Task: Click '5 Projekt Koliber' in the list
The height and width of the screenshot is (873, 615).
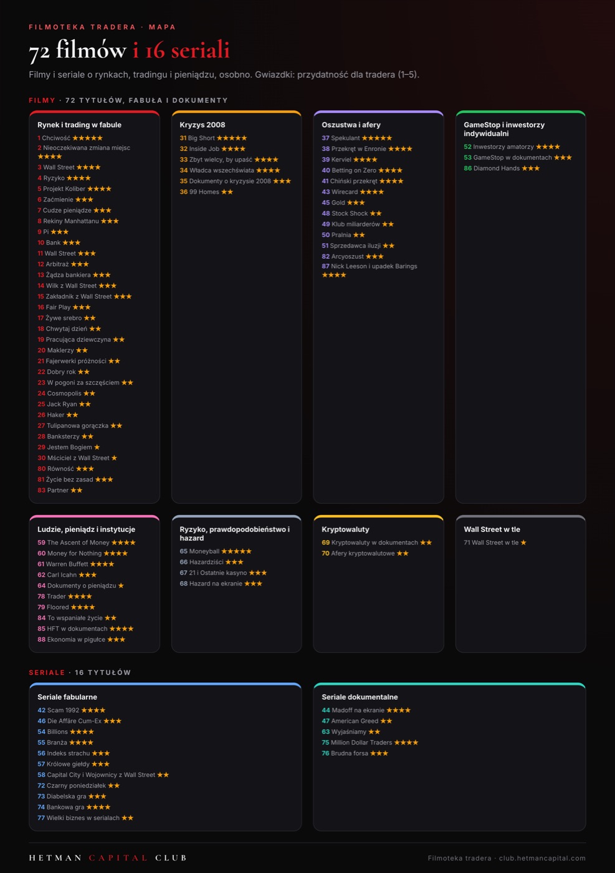Action: (74, 188)
